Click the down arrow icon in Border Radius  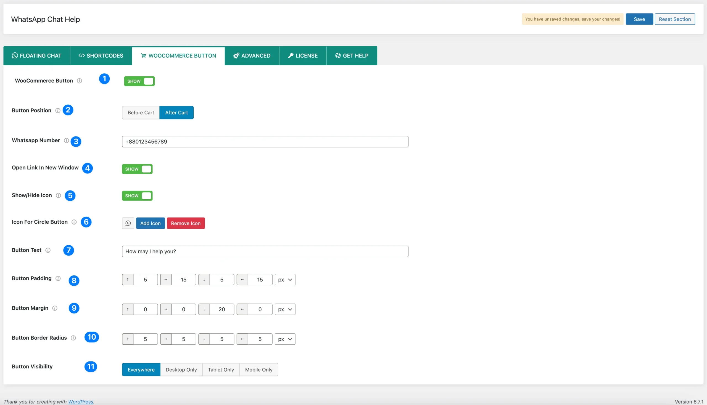(x=204, y=339)
